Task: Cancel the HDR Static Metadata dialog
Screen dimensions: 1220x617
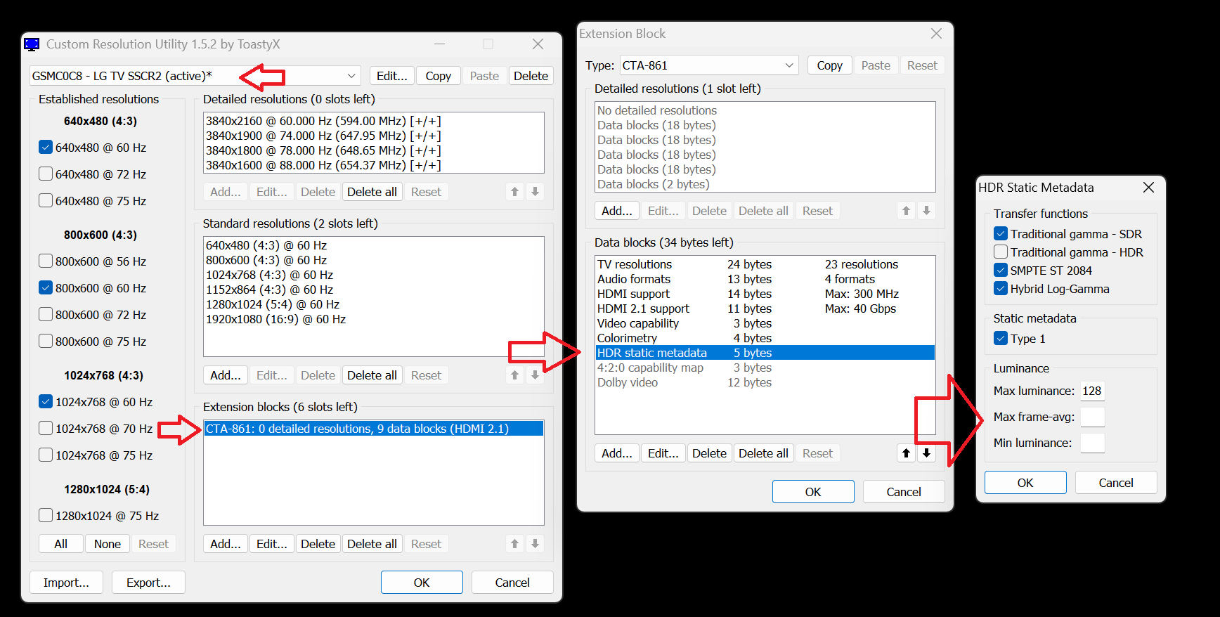Action: 1116,483
